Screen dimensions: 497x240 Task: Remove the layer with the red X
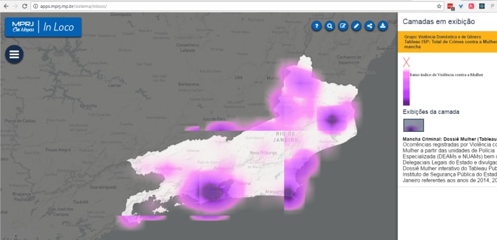tap(406, 62)
